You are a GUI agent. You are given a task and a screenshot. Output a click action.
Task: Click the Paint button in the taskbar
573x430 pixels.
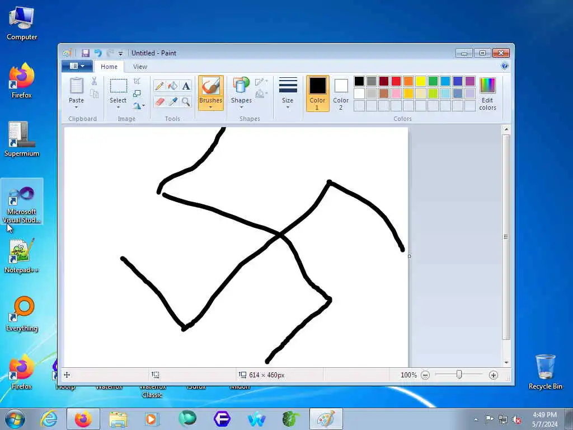(x=326, y=419)
